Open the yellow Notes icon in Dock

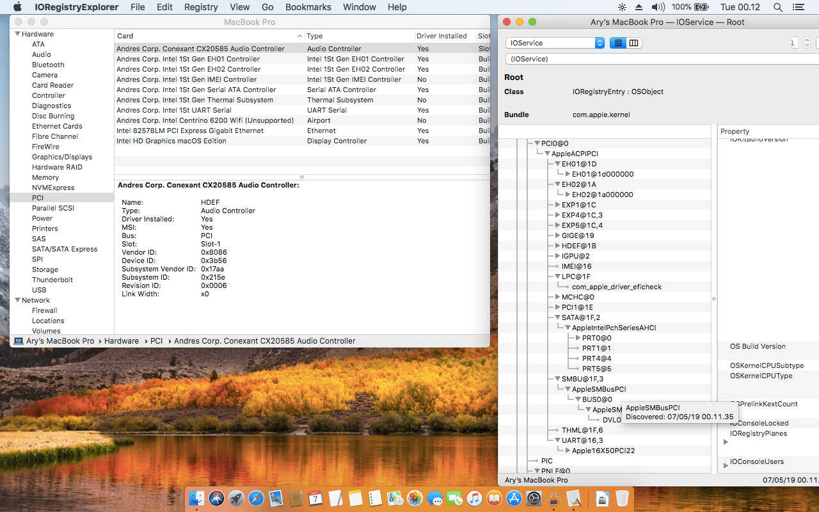coord(355,499)
